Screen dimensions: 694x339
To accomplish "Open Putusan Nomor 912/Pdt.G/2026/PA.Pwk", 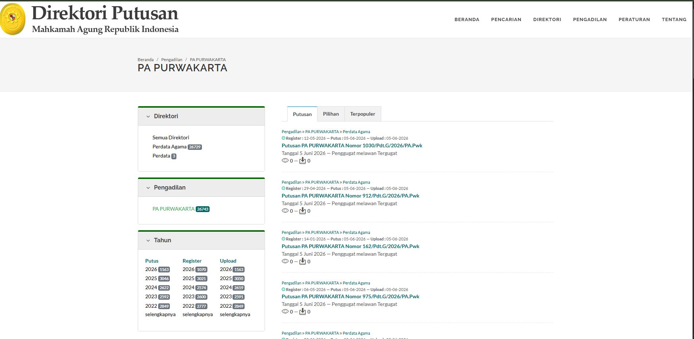I will pyautogui.click(x=351, y=196).
